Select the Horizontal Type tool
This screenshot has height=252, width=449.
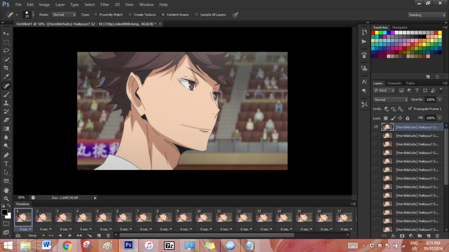pyautogui.click(x=6, y=164)
